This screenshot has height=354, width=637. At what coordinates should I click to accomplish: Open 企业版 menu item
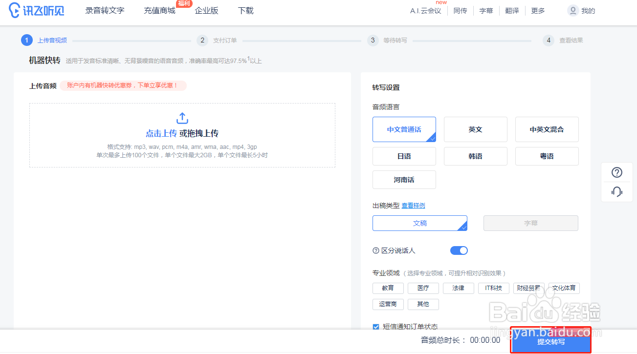pos(206,10)
